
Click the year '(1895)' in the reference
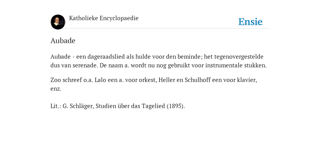176,106
